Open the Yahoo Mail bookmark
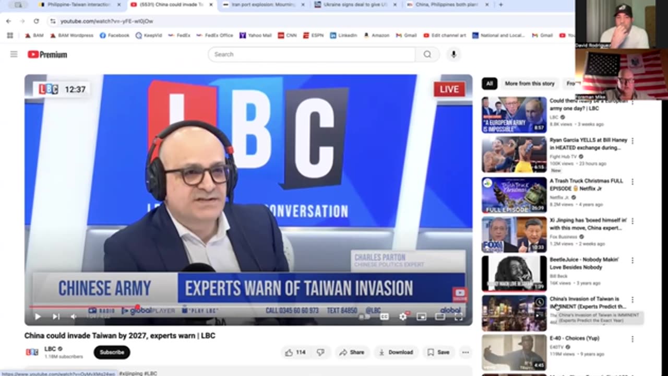668x376 pixels. click(x=256, y=36)
